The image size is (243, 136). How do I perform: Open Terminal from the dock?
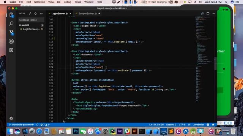click(142, 131)
